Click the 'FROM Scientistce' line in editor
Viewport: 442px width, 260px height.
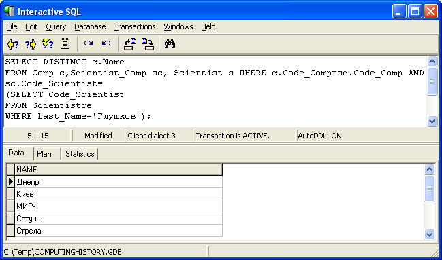[48, 105]
